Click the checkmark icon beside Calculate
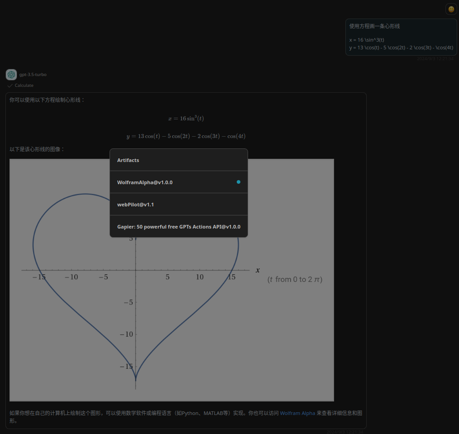Screen dimensions: 459x434 point(10,86)
